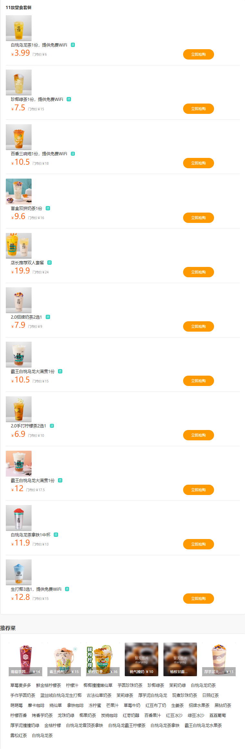245x749 pixels.
Task: Click the 团 icon beside 白桃乌龙茶拿铁1中杯
Action: tap(56, 535)
